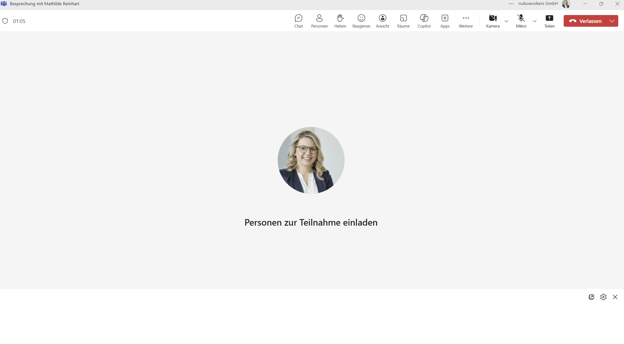Open meeting settings via the gear icon

pos(603,297)
